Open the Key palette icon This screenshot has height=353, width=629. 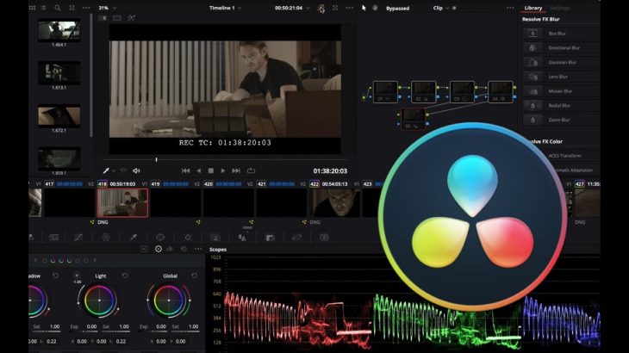pos(270,238)
